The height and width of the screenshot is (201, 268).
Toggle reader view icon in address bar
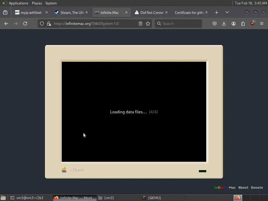[x=141, y=24]
